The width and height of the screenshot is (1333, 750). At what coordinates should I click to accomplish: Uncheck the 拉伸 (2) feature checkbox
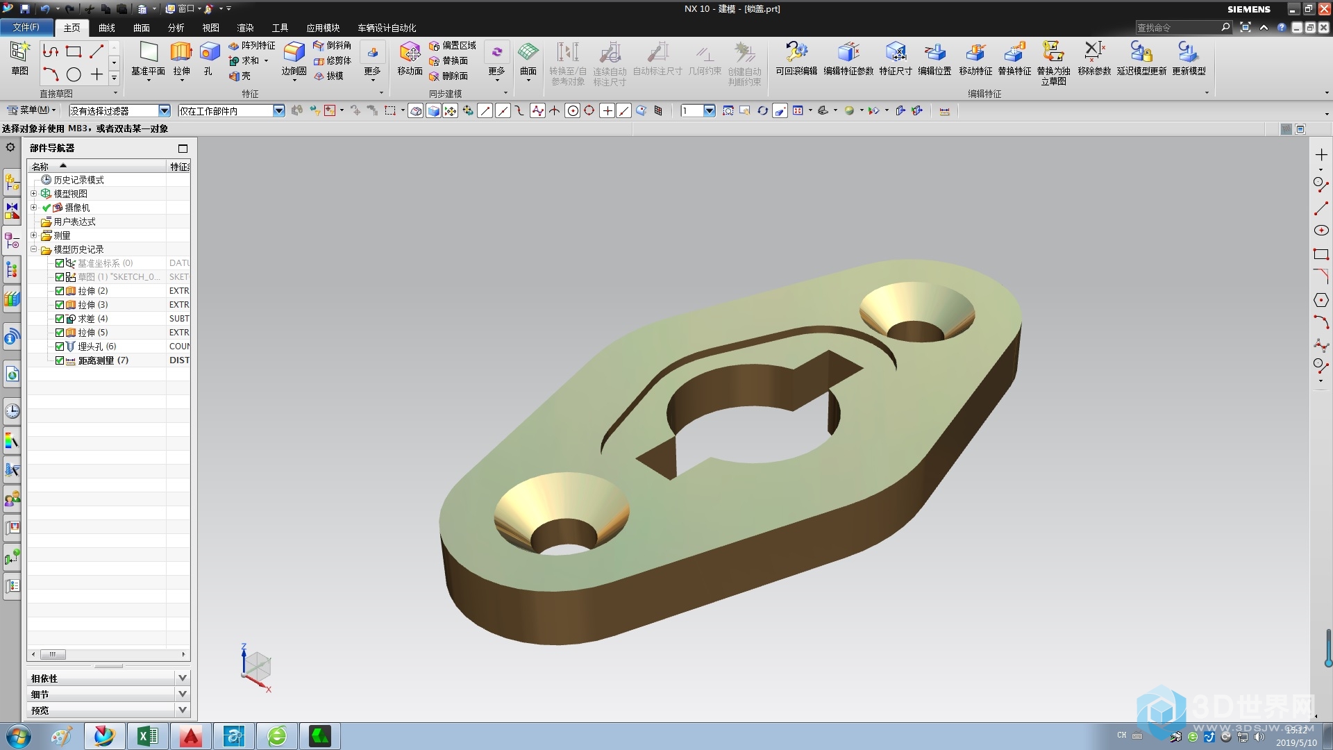coord(60,291)
